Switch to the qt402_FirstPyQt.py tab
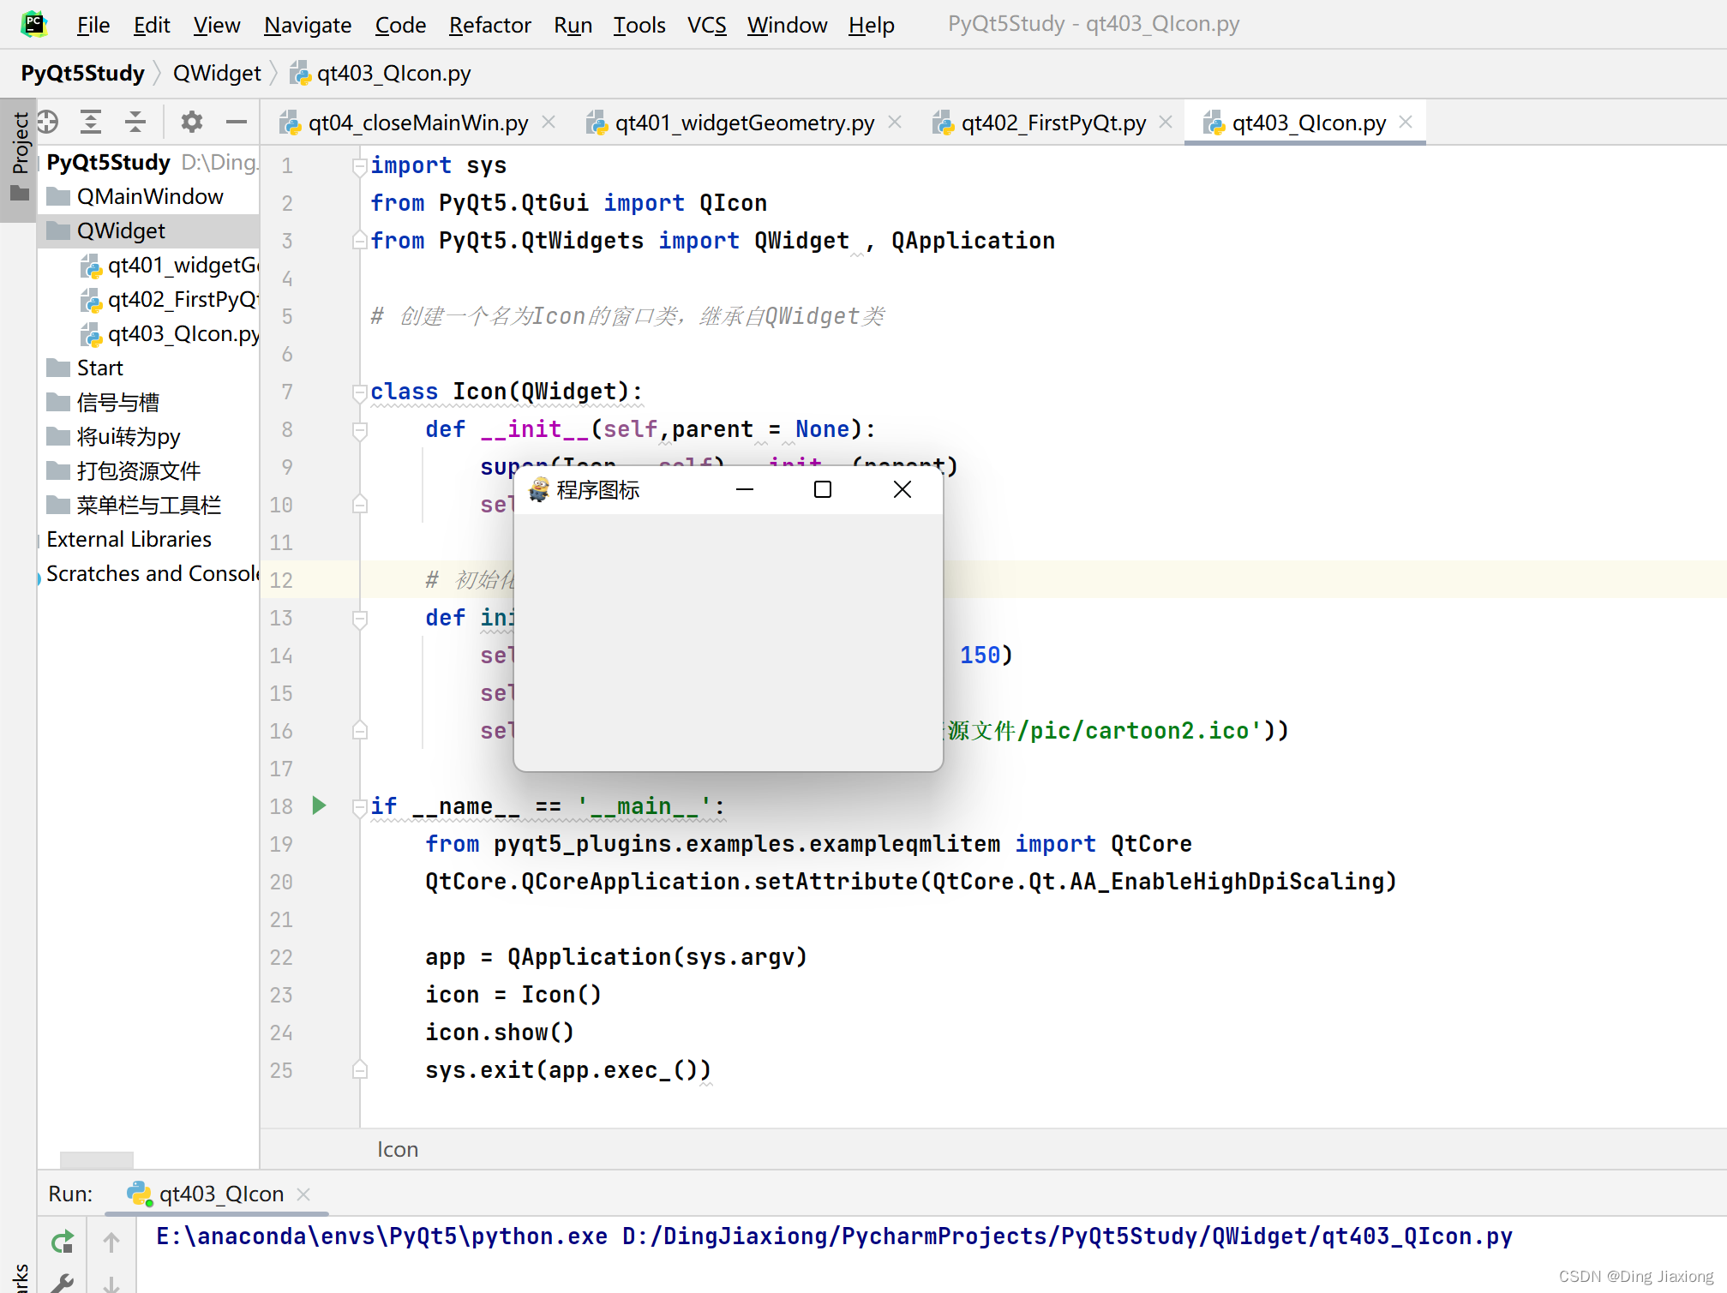1727x1293 pixels. tap(1052, 123)
